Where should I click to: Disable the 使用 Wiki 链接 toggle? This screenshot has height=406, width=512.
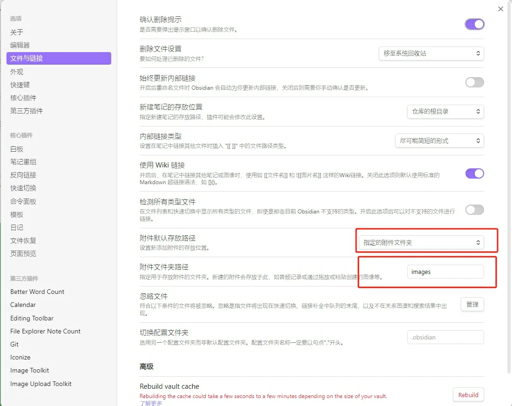pos(474,173)
